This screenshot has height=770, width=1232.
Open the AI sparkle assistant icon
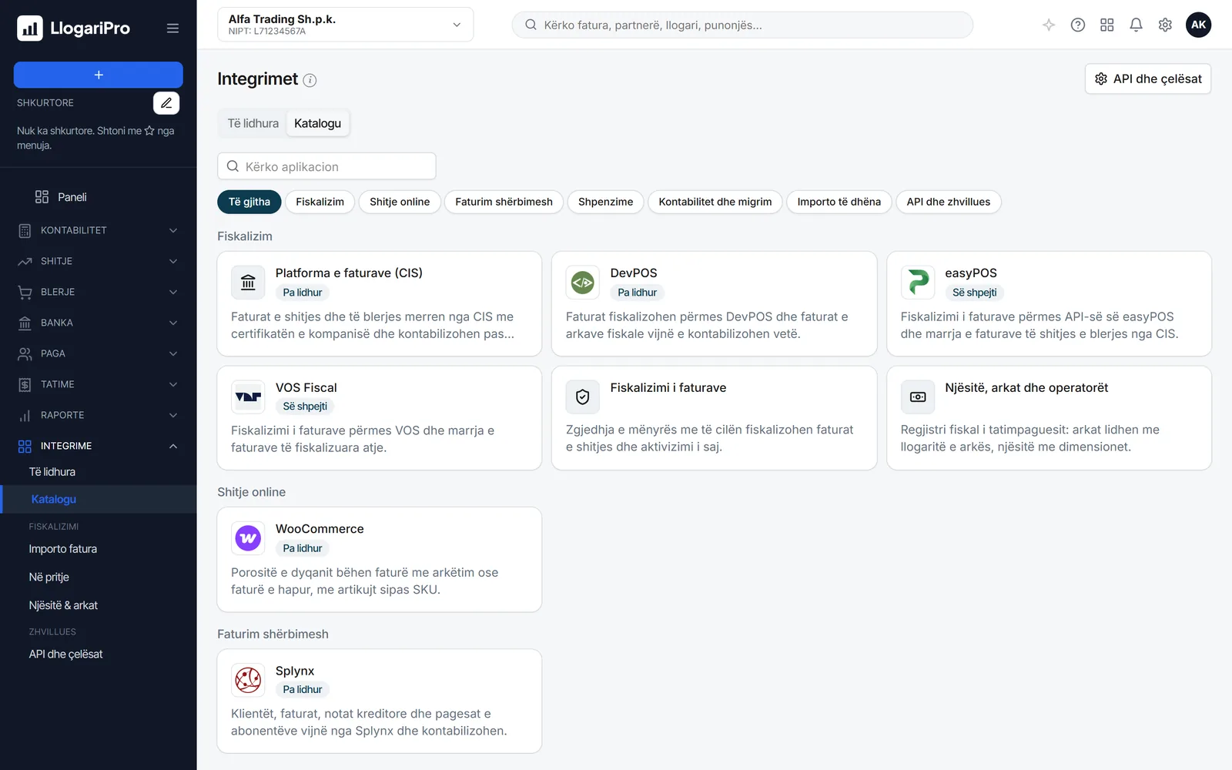coord(1049,25)
